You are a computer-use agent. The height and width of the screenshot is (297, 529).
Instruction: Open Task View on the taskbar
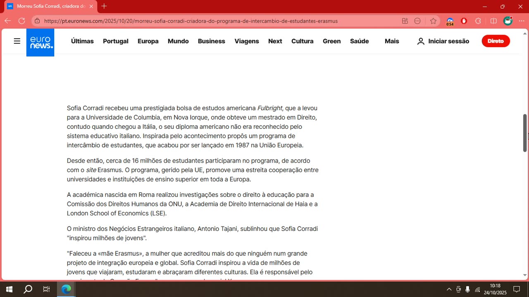(46, 289)
